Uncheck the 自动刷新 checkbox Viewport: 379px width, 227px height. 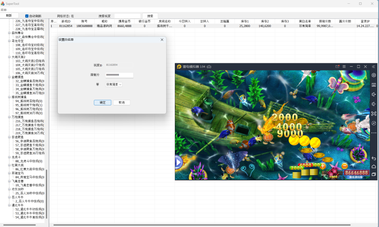point(27,16)
